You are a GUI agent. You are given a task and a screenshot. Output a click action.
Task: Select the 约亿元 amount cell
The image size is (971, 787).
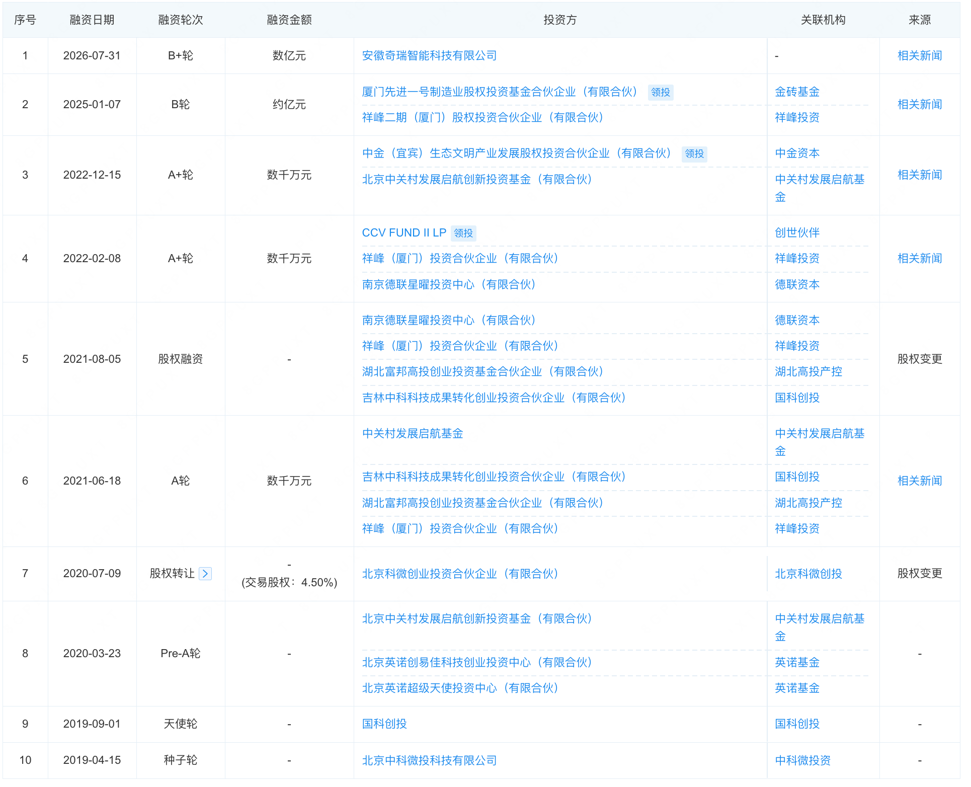coord(289,105)
